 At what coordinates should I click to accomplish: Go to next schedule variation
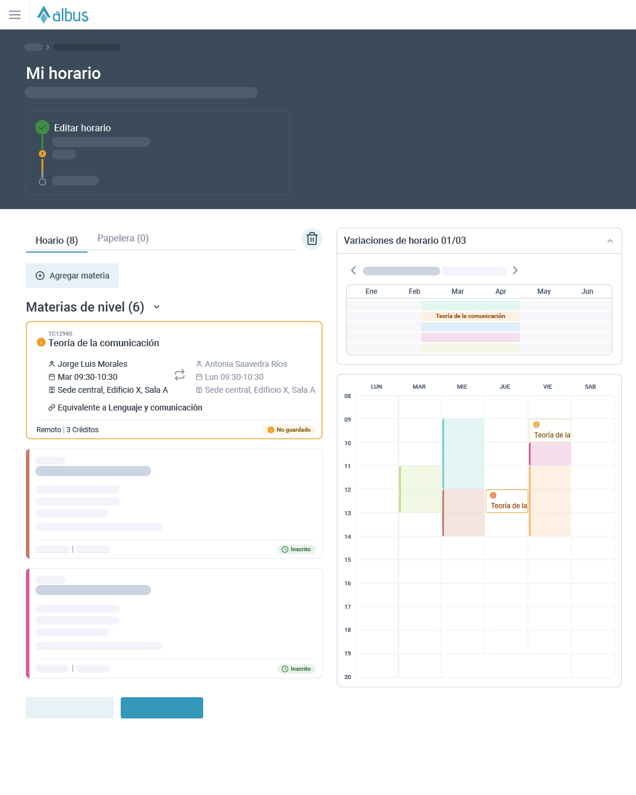(x=515, y=270)
